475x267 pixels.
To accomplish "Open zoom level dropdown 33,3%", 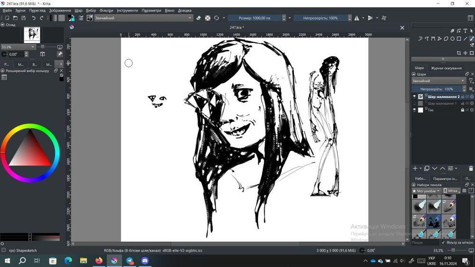I will coord(18,47).
